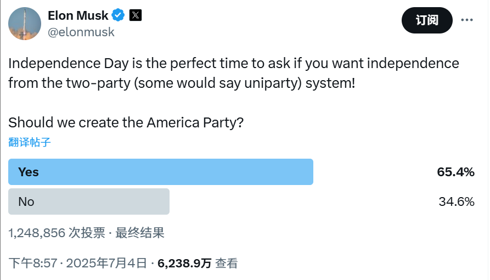
Task: Click the 2025年7月4日 post date
Action: coord(106,263)
